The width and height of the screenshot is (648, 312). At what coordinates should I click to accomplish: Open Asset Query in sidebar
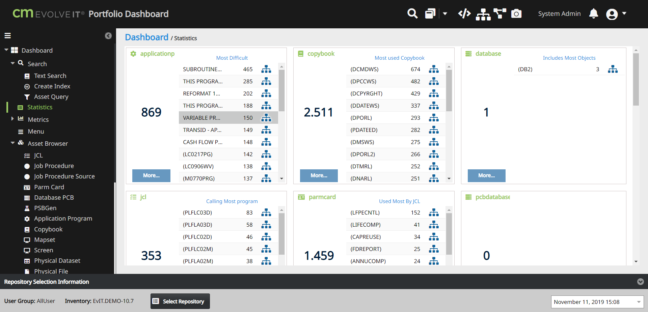(x=51, y=97)
